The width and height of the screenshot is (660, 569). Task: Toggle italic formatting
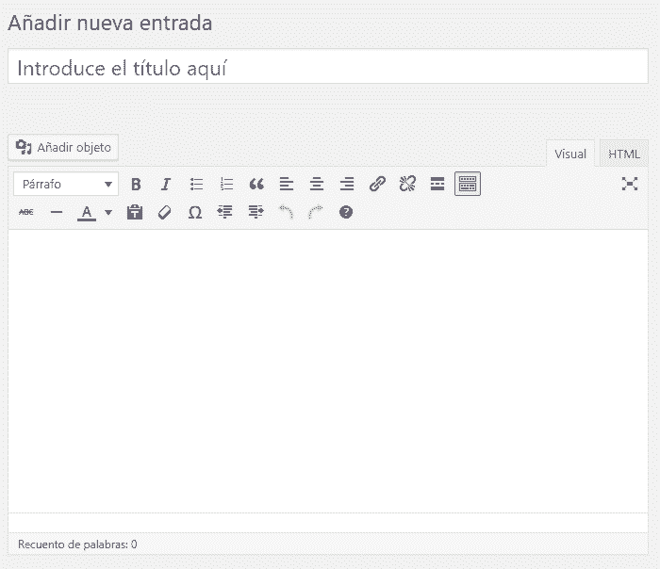point(166,185)
